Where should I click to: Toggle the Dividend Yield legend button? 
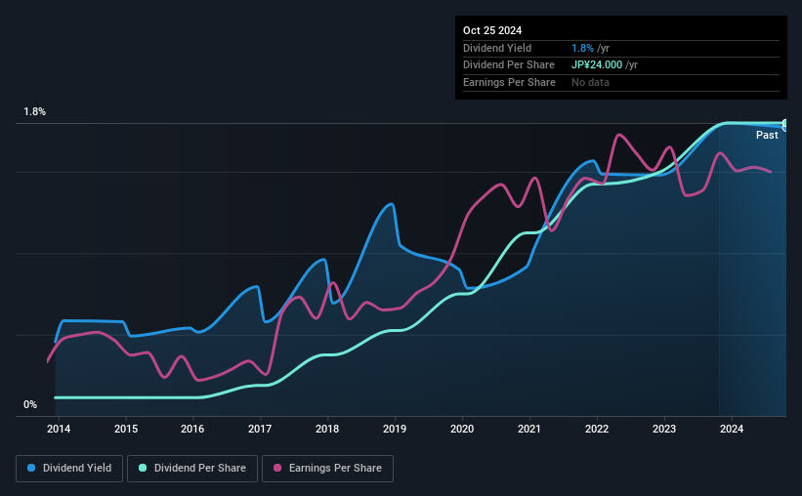coord(69,469)
